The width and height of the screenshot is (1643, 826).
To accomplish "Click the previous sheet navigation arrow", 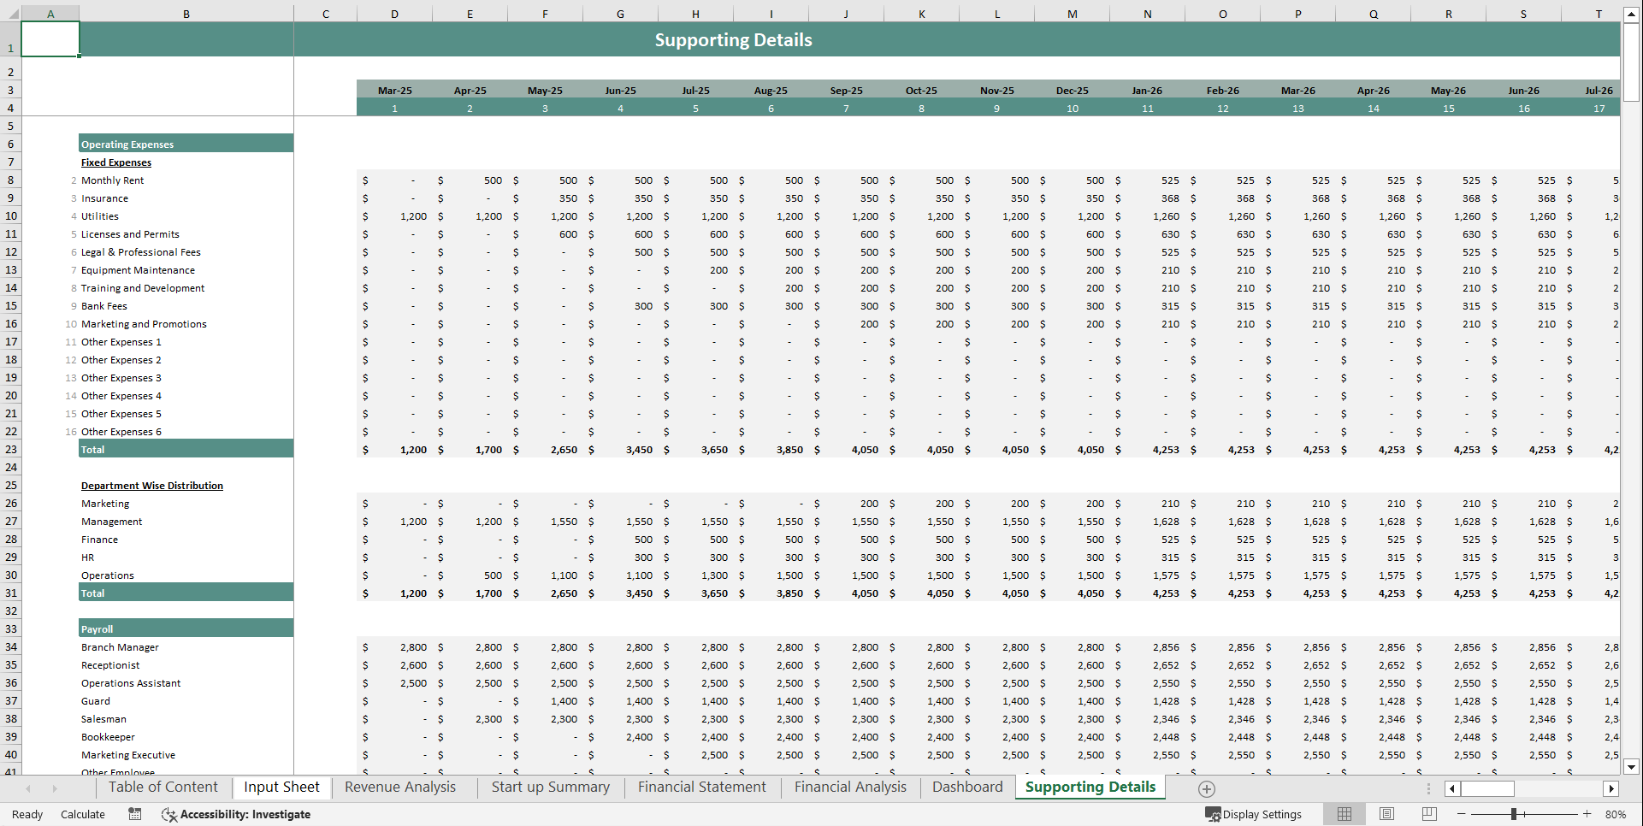I will point(30,788).
